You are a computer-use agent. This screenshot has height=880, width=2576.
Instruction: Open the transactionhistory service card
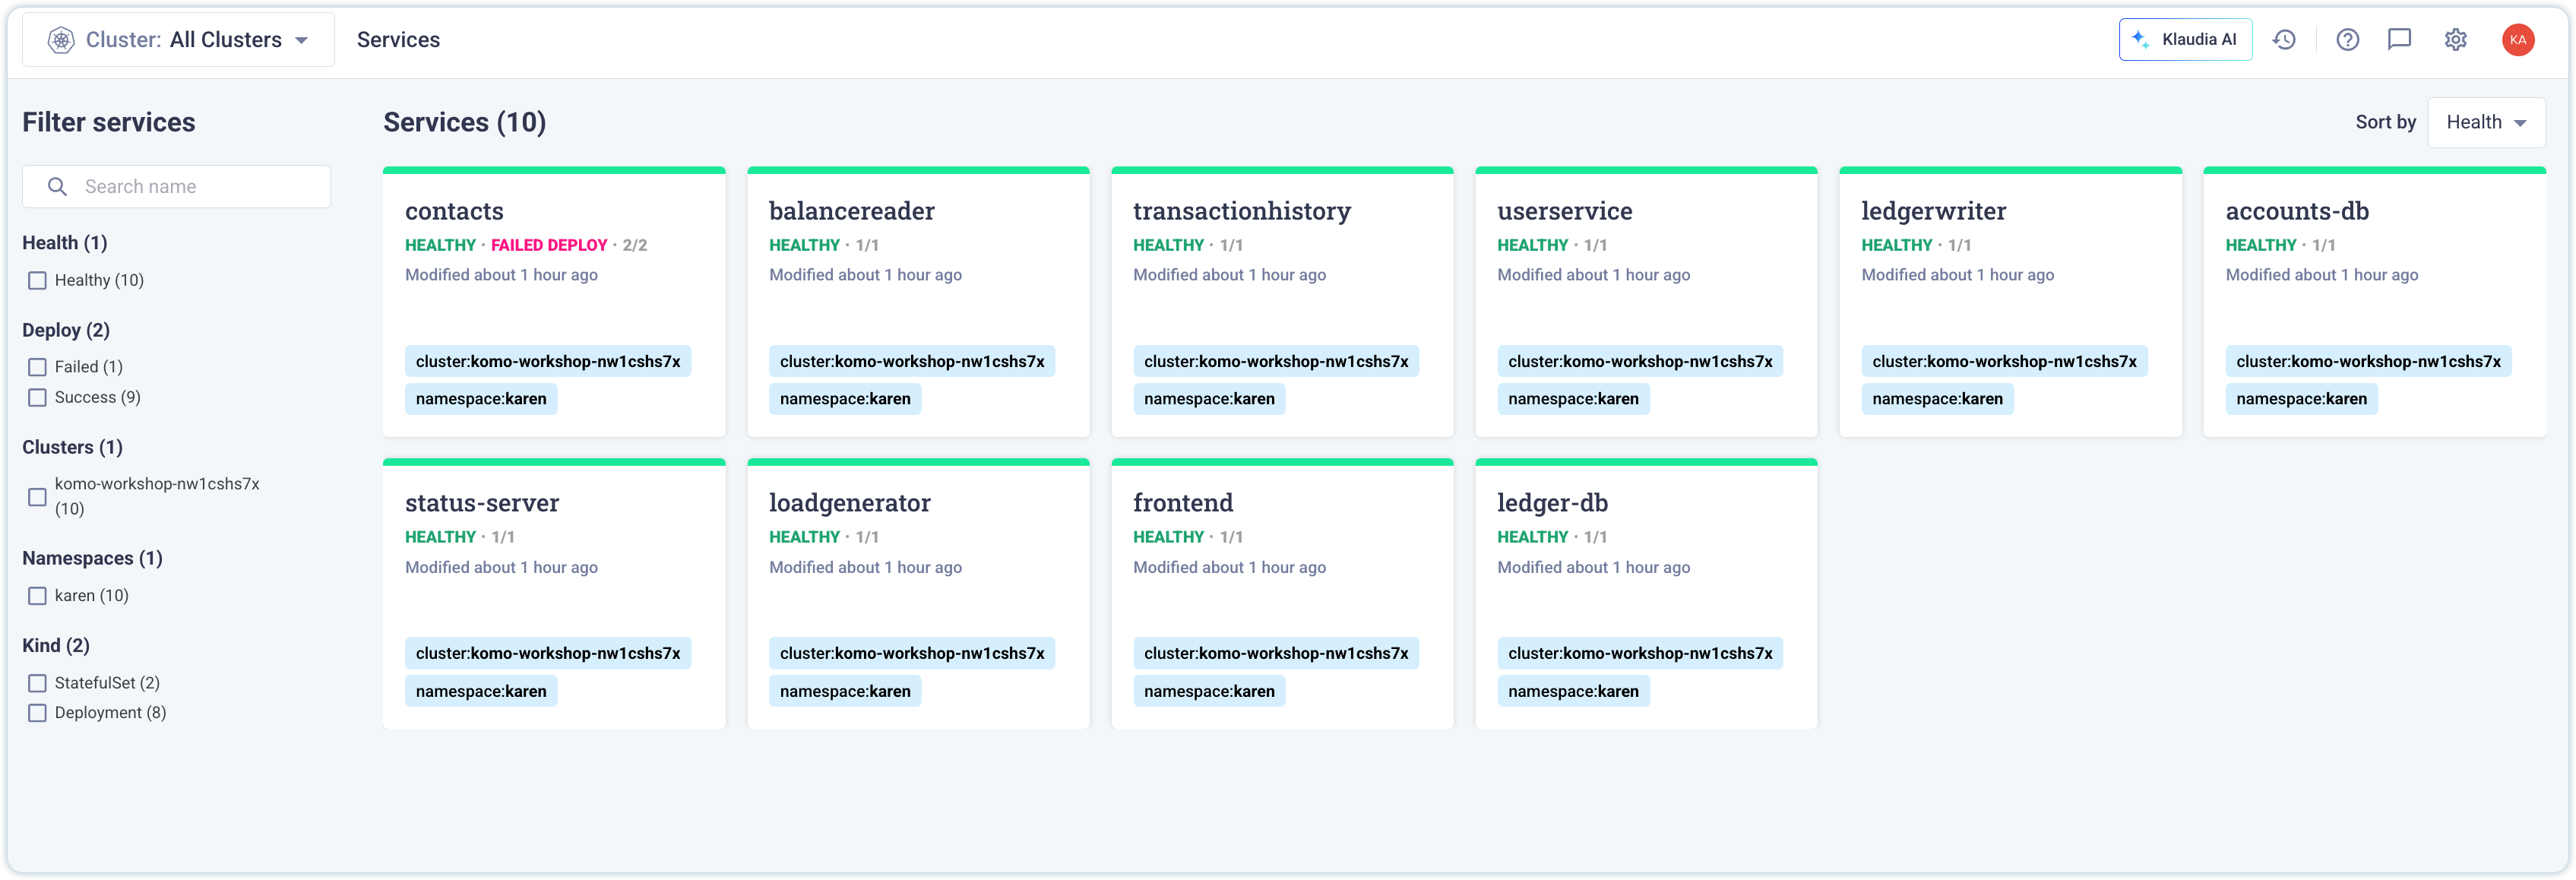[1282, 302]
